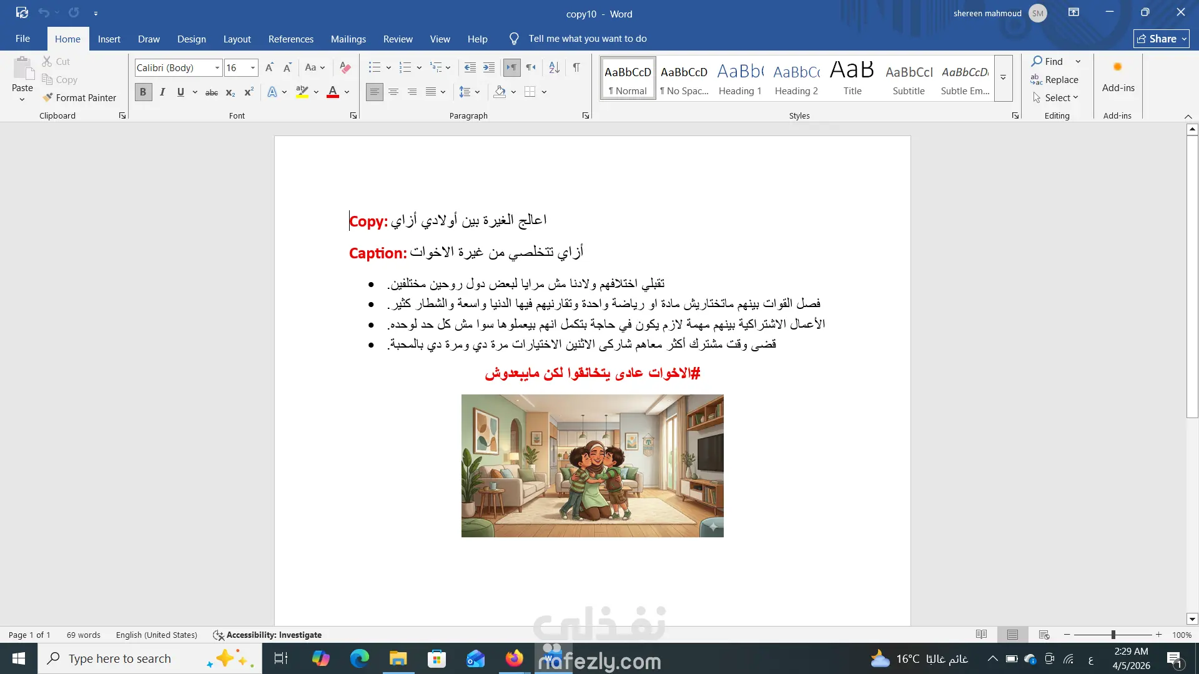
Task: Open Firefox from the taskbar
Action: (x=514, y=658)
